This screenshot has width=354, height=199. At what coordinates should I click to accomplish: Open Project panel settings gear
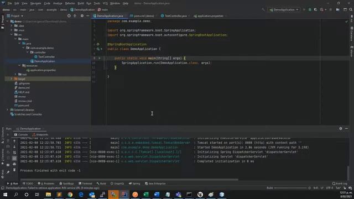82,16
